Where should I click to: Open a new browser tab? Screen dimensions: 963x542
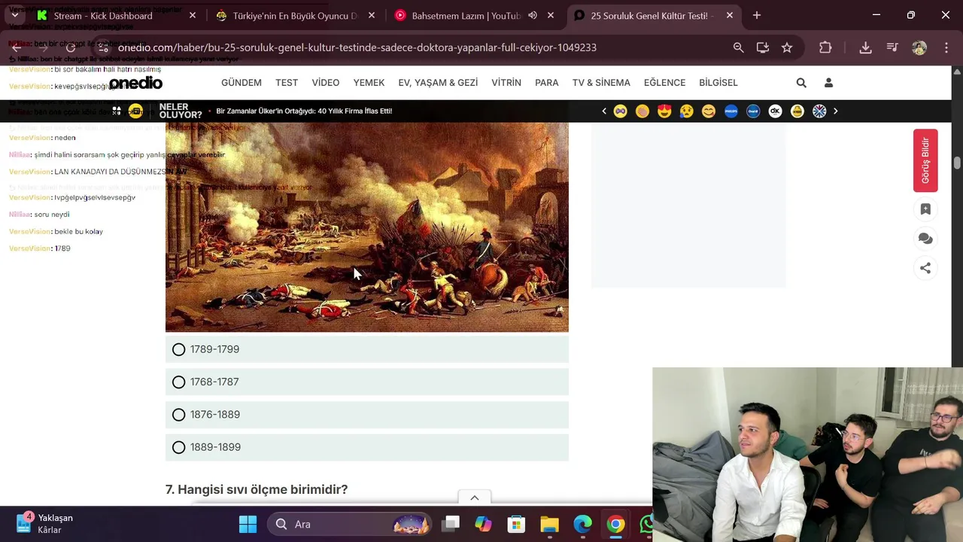click(x=757, y=15)
